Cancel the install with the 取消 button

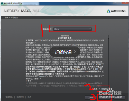coord(119,97)
